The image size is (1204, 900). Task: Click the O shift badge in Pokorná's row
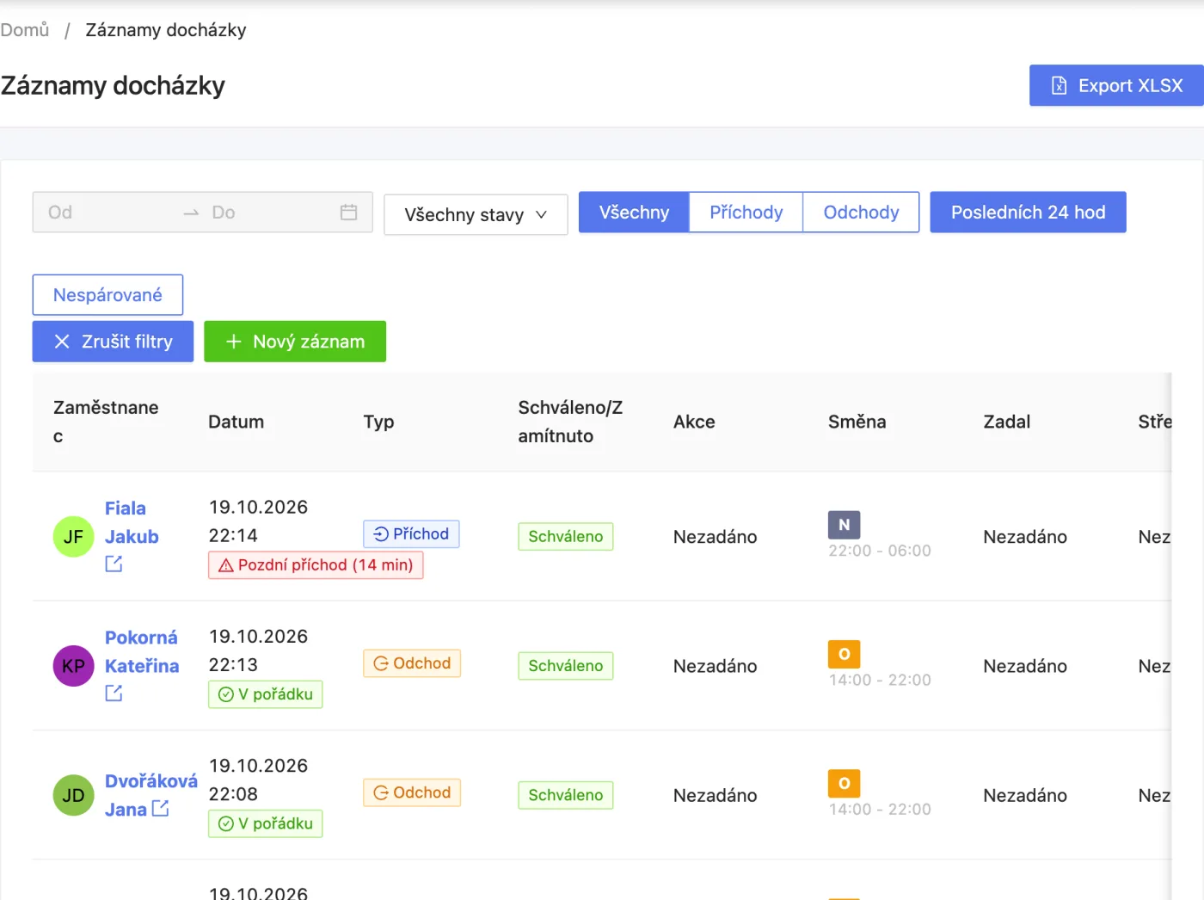(844, 654)
